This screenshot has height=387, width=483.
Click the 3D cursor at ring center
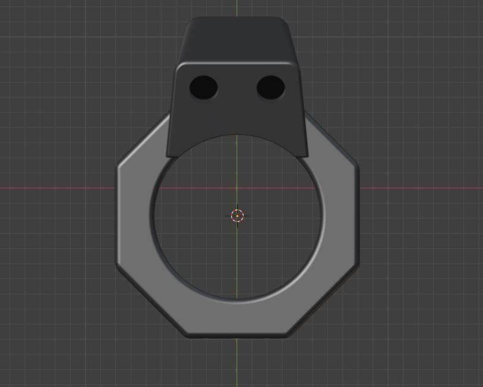pos(237,216)
